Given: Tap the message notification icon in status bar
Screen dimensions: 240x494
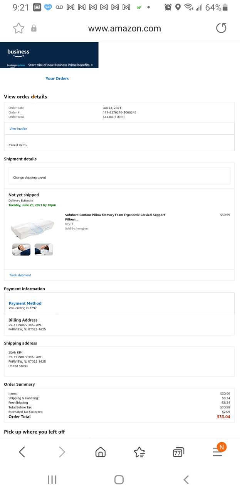Looking at the screenshot, I should point(37,7).
